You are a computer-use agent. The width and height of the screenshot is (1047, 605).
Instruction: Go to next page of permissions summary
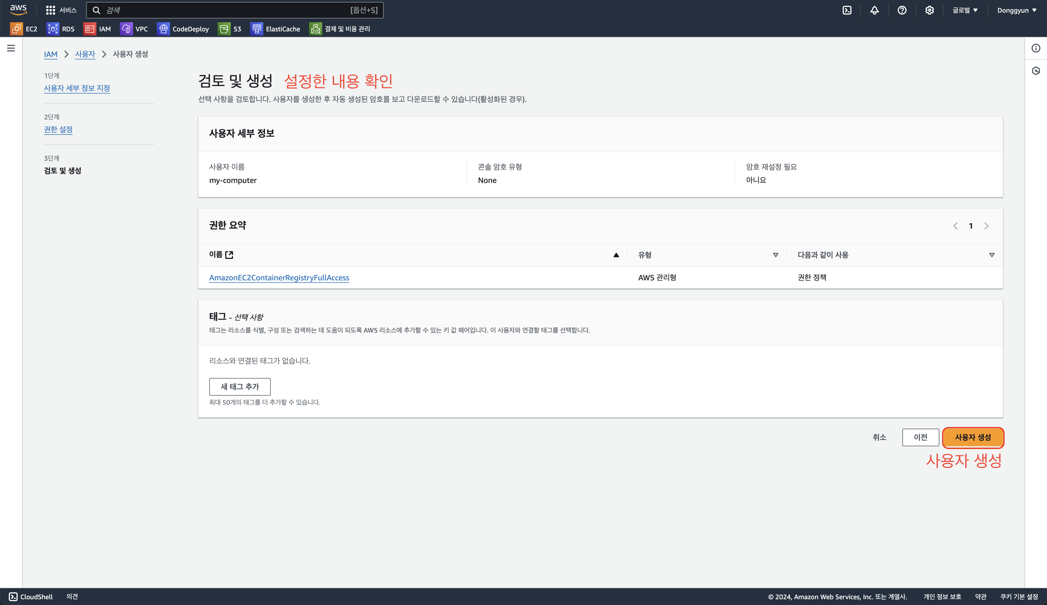986,226
